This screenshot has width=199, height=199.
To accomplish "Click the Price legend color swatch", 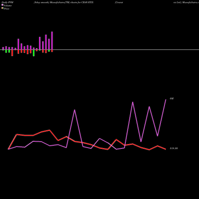I will pos(2,8).
